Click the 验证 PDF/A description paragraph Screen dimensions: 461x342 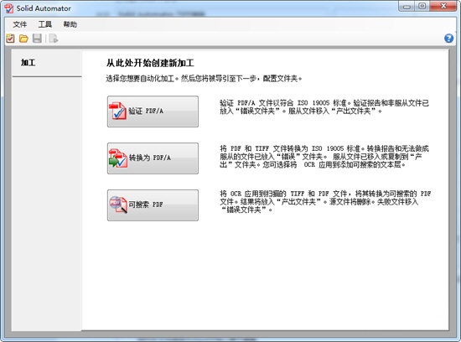[x=324, y=107]
